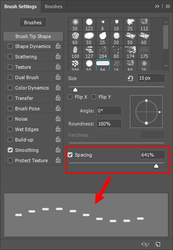Open the Brush Tip Shape section

tap(33, 36)
